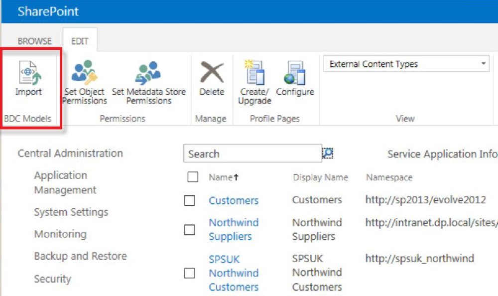Select the EDIT ribbon tab
This screenshot has height=296, width=498.
click(80, 41)
